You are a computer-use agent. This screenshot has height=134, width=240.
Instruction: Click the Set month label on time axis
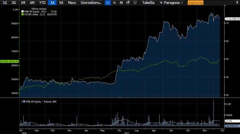point(171,130)
